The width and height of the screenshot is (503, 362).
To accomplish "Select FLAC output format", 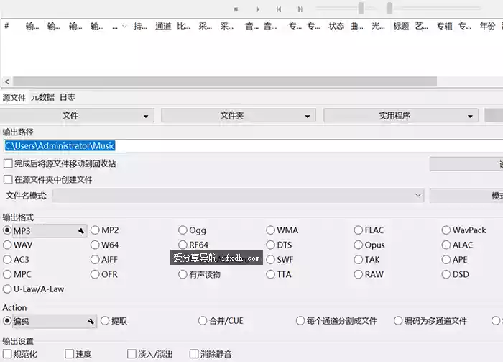I will pos(359,230).
